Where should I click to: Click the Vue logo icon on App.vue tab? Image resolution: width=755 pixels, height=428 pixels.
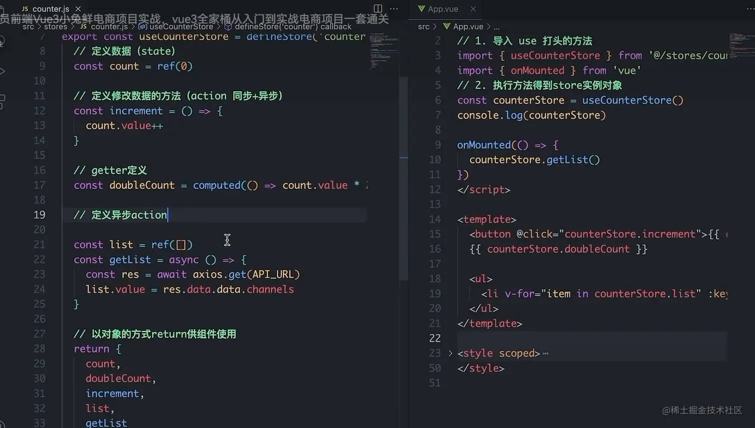(x=421, y=8)
